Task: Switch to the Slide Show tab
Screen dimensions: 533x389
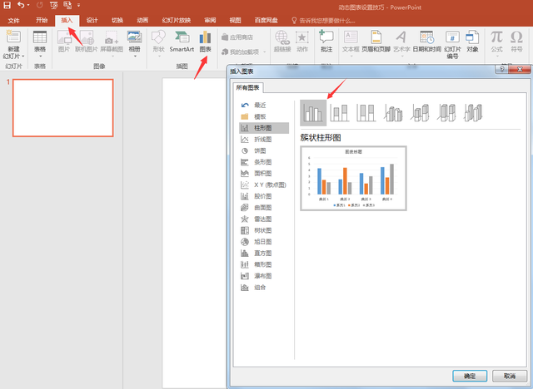Action: [177, 20]
